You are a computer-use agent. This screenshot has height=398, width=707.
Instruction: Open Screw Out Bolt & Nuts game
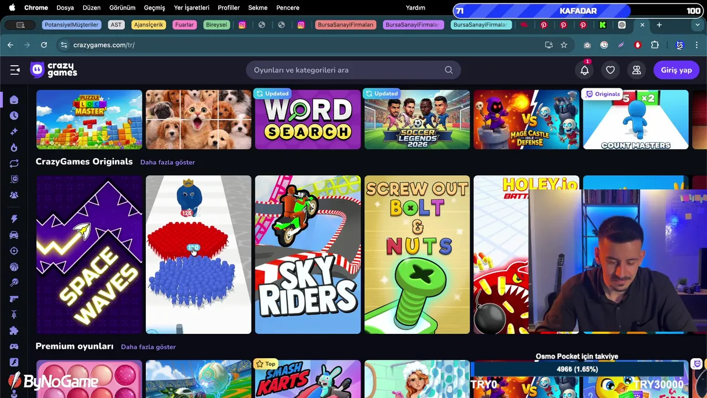tap(417, 255)
